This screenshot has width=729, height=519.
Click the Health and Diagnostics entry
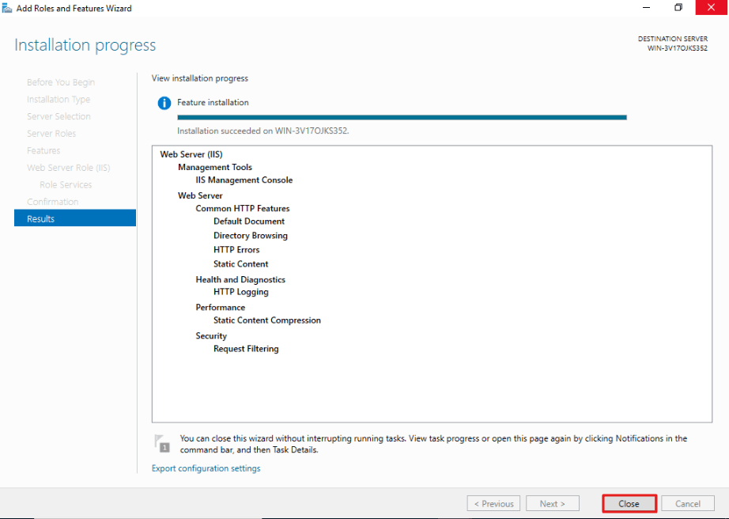pyautogui.click(x=240, y=279)
